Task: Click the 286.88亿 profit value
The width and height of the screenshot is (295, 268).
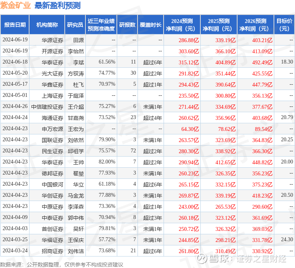Action: 189,40
